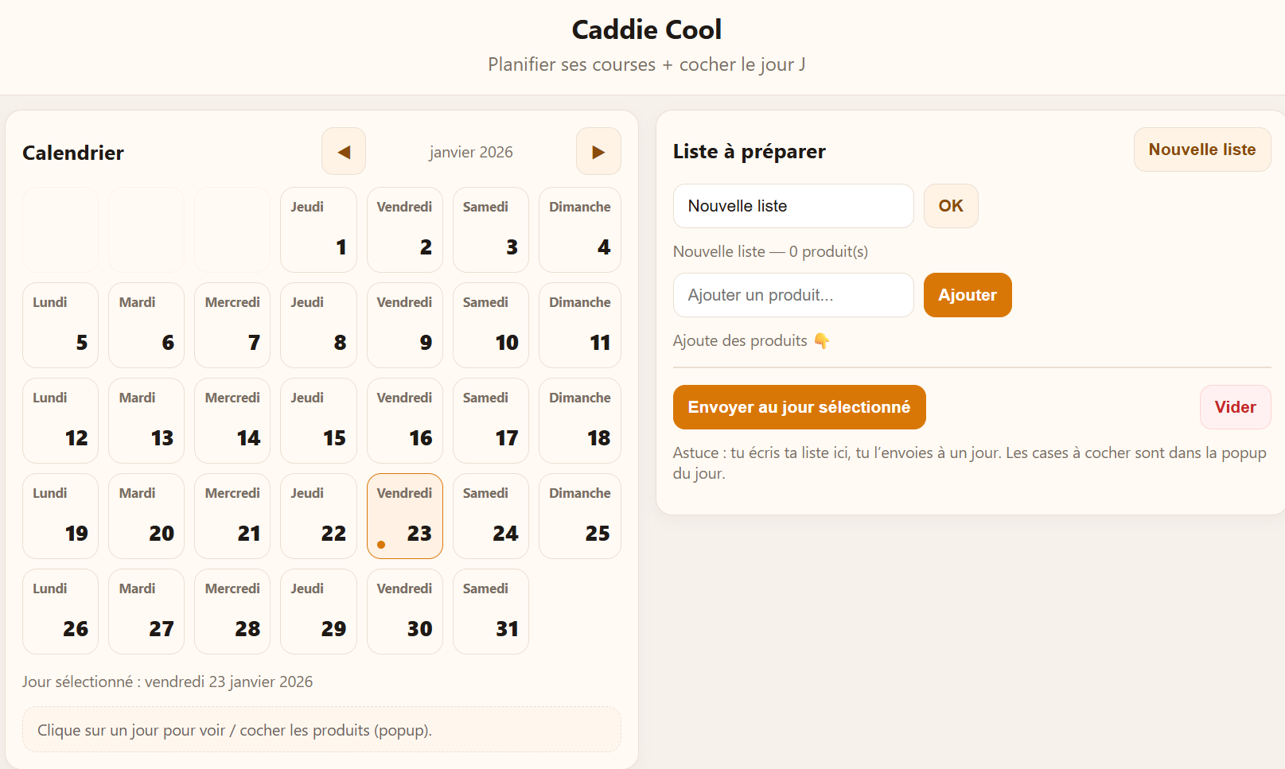Click the janvier 2026 month label

coord(471,151)
